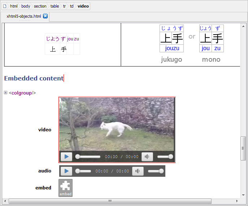
Task: Click the blue zu annotation under mono kanji
Action: [x=217, y=48]
